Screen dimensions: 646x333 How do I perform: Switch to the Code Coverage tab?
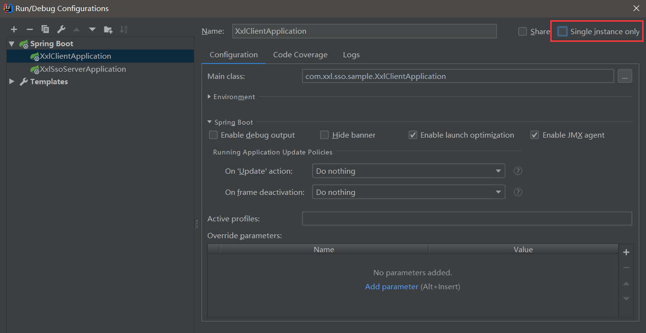pyautogui.click(x=300, y=55)
